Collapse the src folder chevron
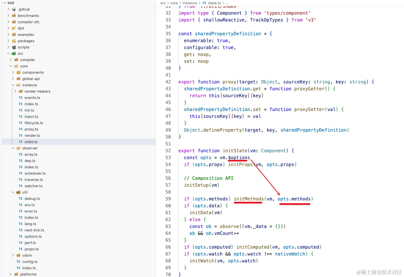The height and width of the screenshot is (277, 404). point(8,54)
